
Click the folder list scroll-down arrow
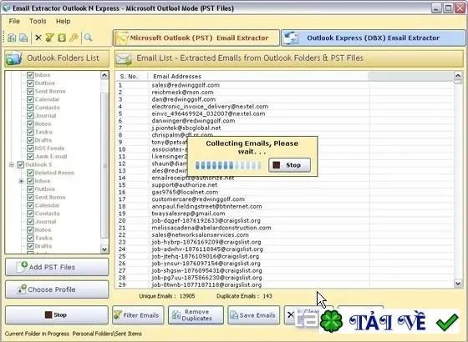(104, 249)
